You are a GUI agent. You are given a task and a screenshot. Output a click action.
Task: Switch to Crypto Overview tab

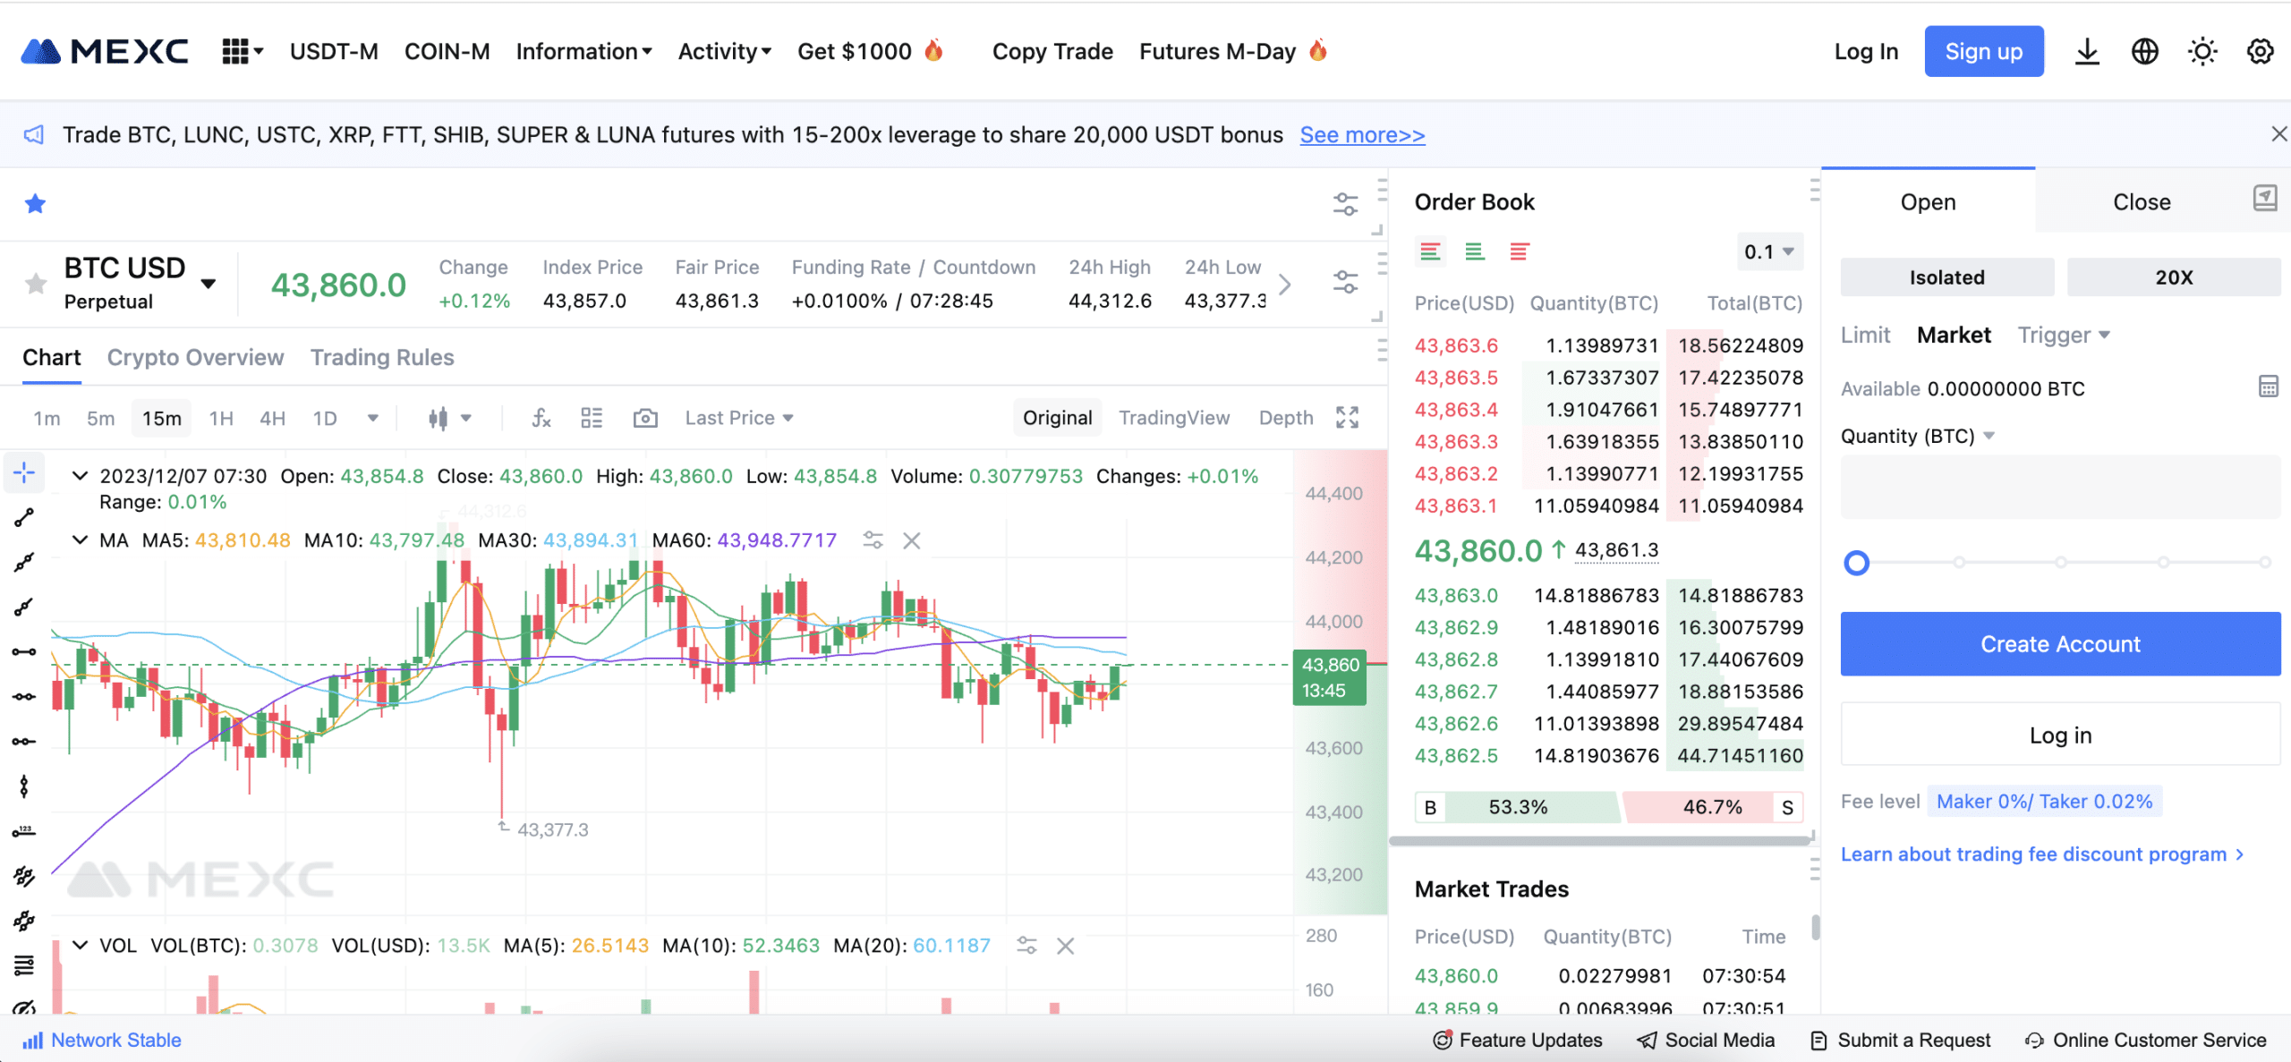[x=195, y=357]
